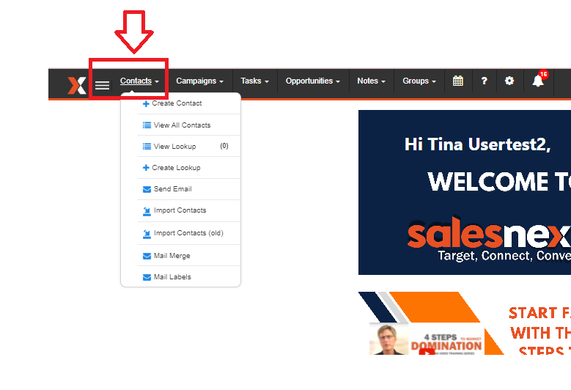
Task: Click the YouTube play button on video
Action: pyautogui.click(x=426, y=351)
